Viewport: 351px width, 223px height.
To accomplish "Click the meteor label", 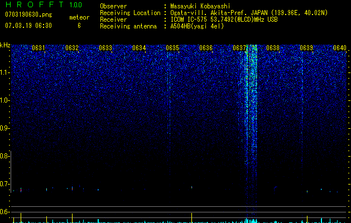I will tap(79, 17).
